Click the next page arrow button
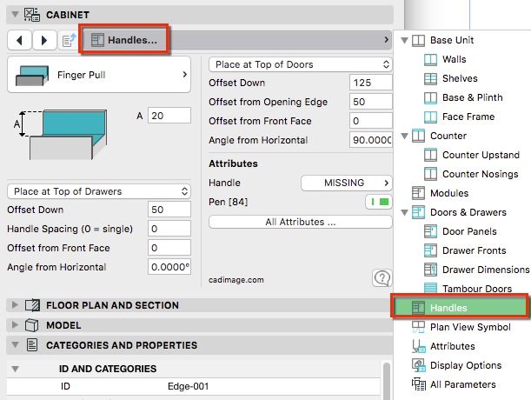 pos(44,40)
